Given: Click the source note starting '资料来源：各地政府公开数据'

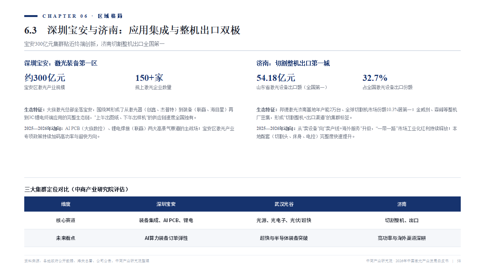Looking at the screenshot, I should click(x=87, y=261).
